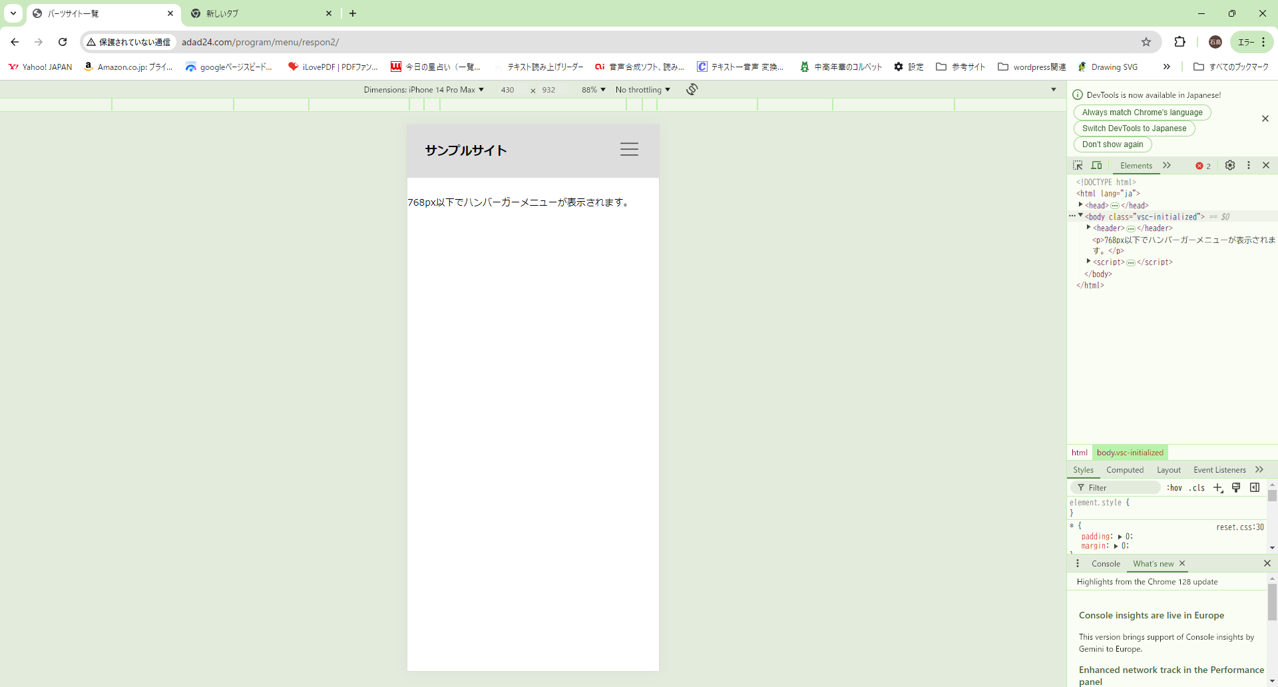
Task: Toggle the device toolbar icon in DevTools
Action: point(1096,165)
